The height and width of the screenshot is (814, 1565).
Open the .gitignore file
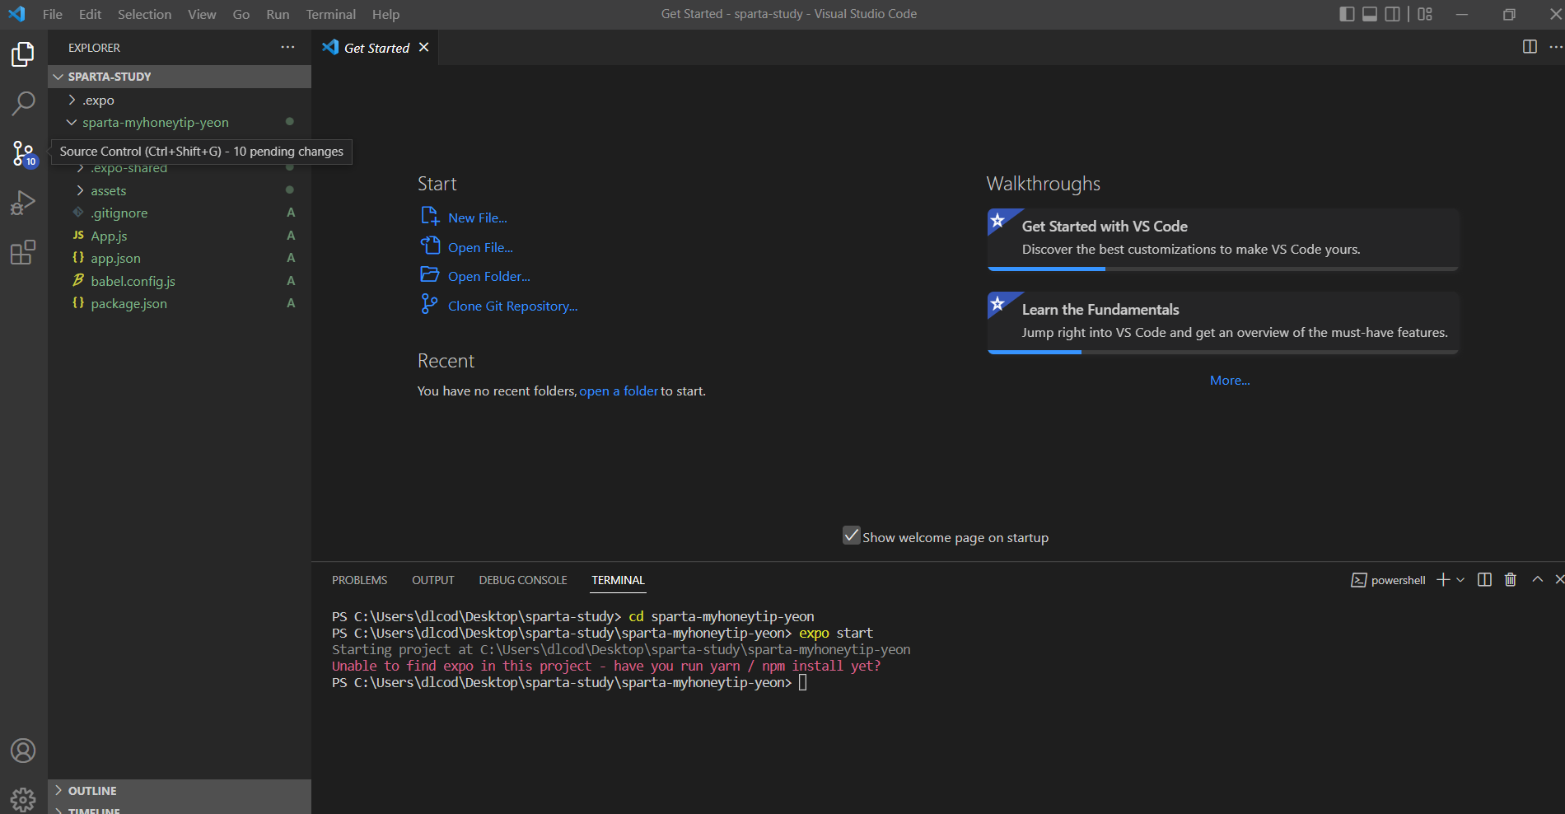(180, 213)
